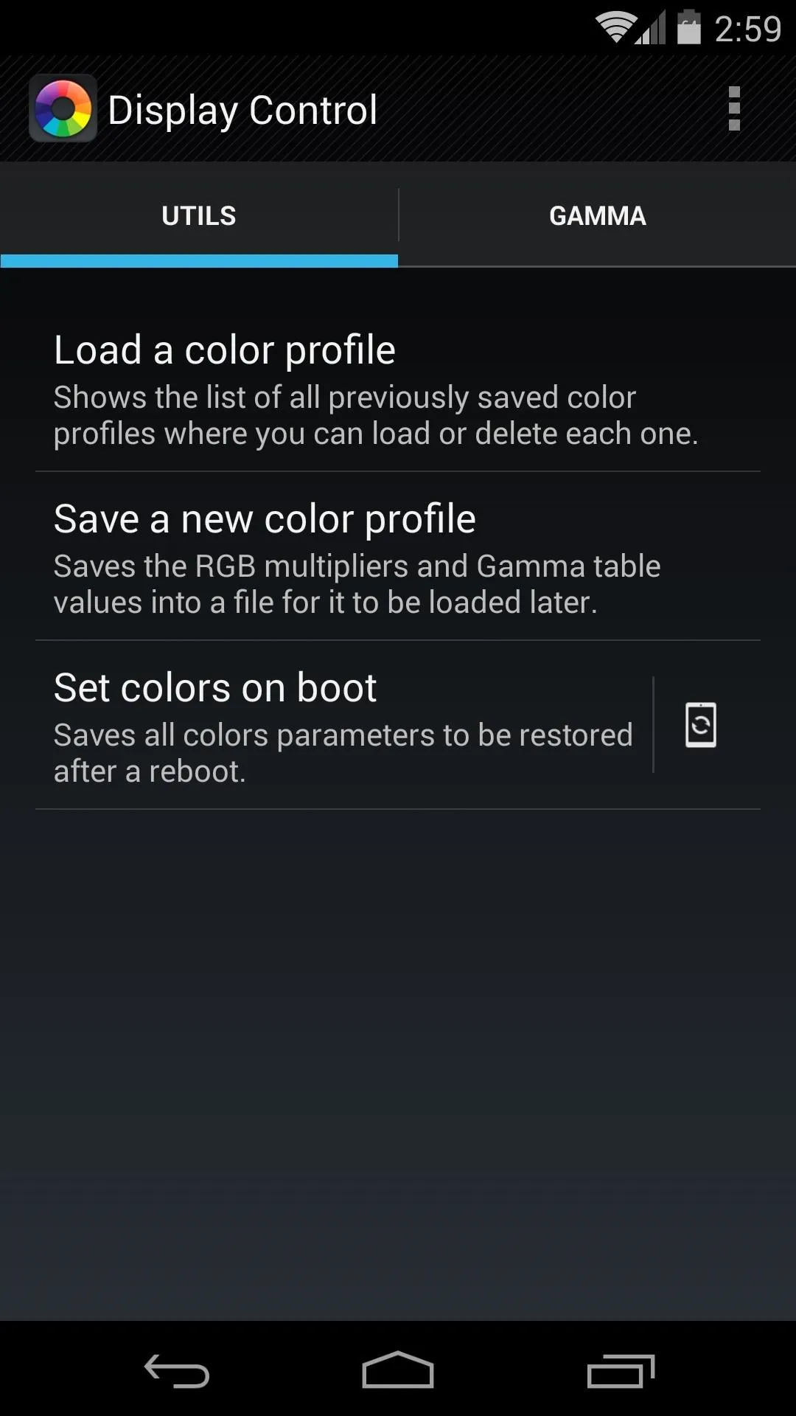Tap the Display Control color wheel icon
Image resolution: width=796 pixels, height=1416 pixels.
(63, 109)
